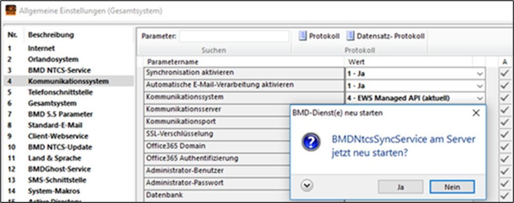Select Client-Webservice entry in the list
514x203 pixels.
[x=58, y=136]
